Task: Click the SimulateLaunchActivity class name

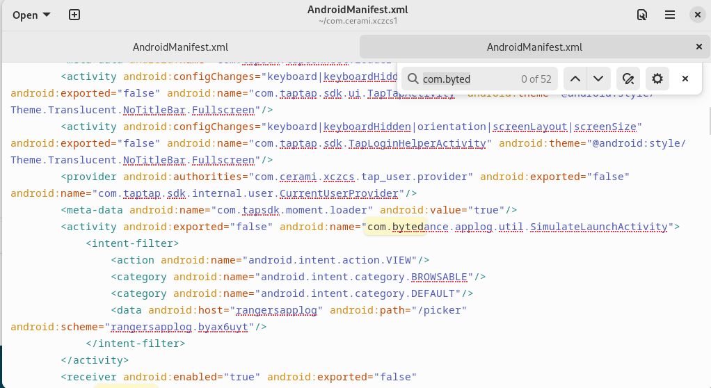Action: pos(598,227)
